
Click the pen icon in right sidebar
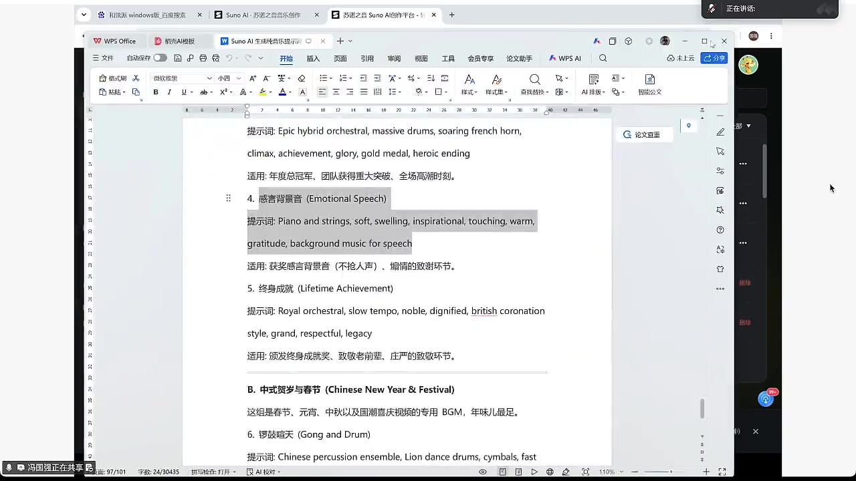(x=720, y=132)
